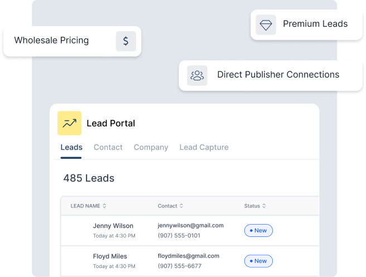This screenshot has width=366, height=277.
Task: Go to the Lead Capture tab
Action: coord(204,147)
